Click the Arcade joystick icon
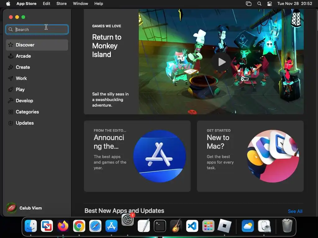This screenshot has width=318, height=238. 11,56
